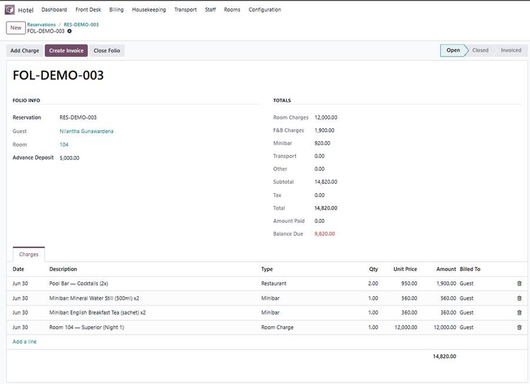Open the gear settings icon beside FOL-DEMO-003

[x=70, y=31]
